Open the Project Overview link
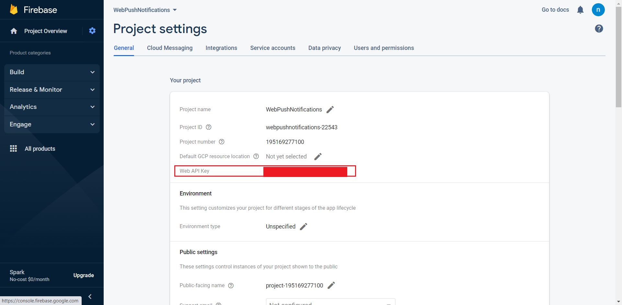 46,31
